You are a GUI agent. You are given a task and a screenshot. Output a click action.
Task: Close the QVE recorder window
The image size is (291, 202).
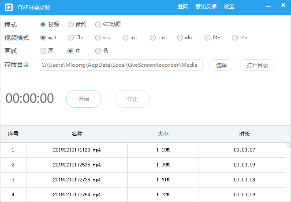click(283, 7)
